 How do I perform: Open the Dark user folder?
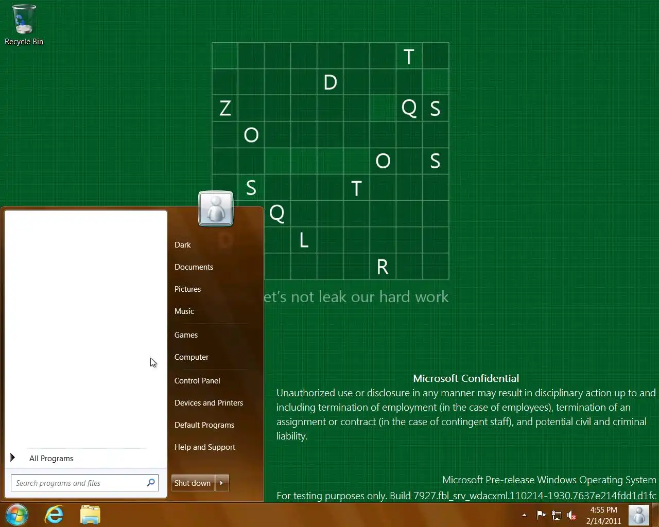[182, 245]
